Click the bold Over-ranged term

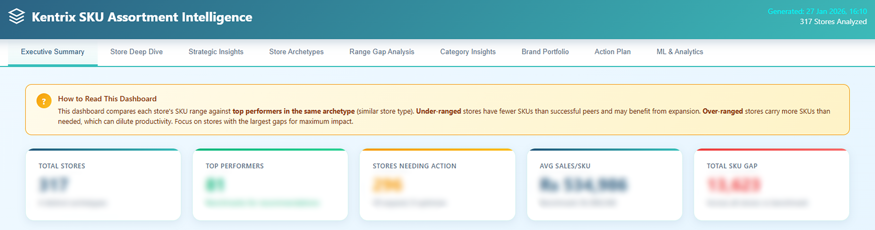[x=722, y=111]
